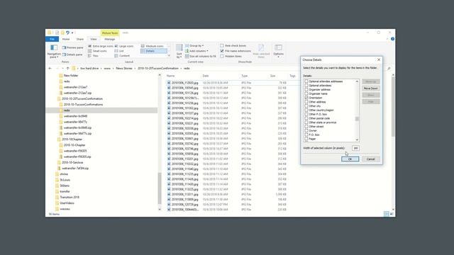Enable Hidden items checkbox
Image resolution: width=454 pixels, height=255 pixels.
pyautogui.click(x=222, y=56)
